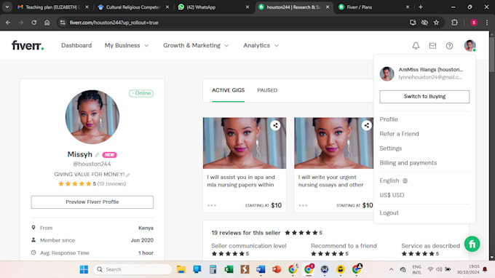Screen dimensions: 495x278
Task: Open PowerPoint from taskbar
Action: click(277, 269)
